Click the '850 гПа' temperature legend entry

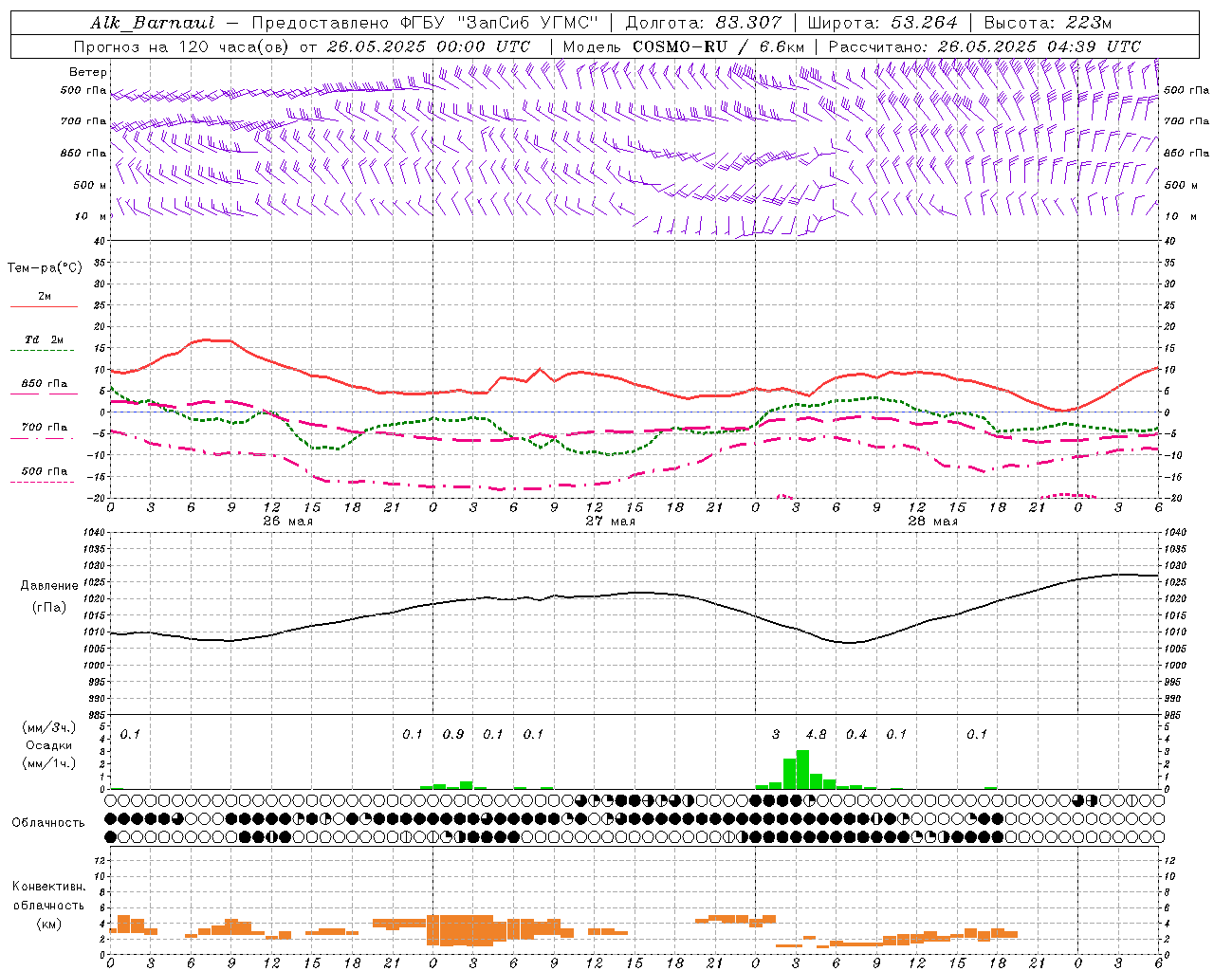[x=44, y=384]
